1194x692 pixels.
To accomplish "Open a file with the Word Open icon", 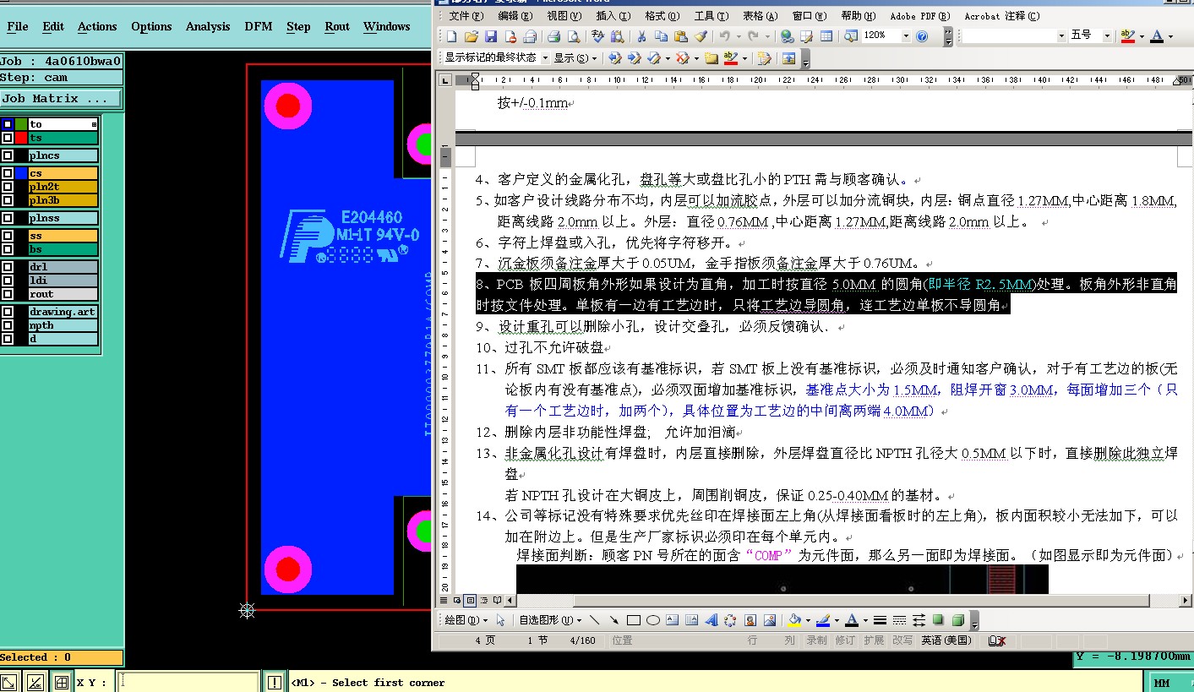I will pyautogui.click(x=472, y=36).
